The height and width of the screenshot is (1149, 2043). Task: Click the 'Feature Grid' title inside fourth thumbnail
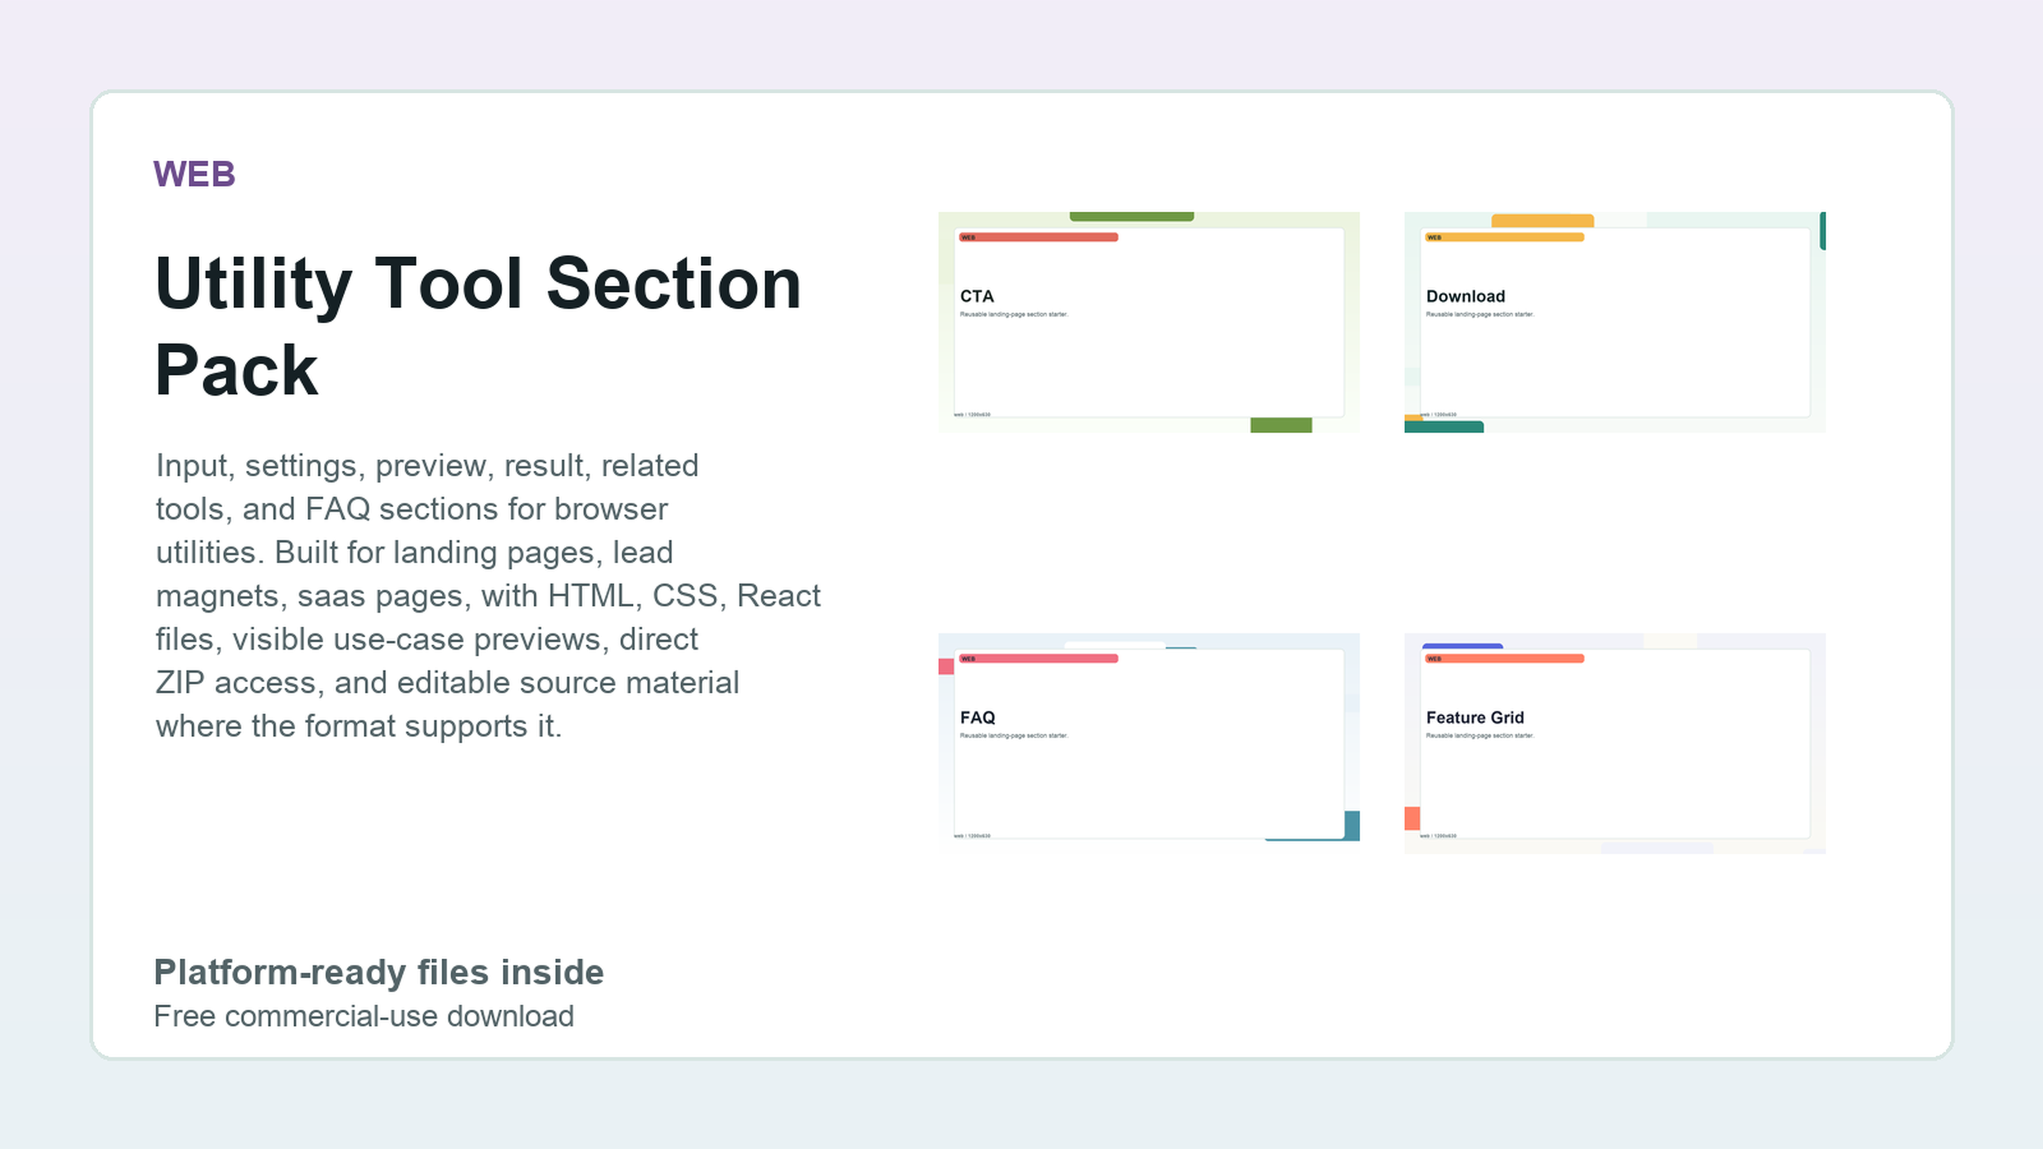(x=1474, y=717)
